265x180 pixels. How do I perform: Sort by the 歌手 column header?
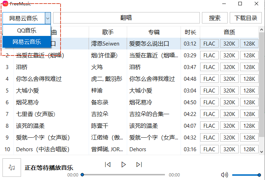(x=108, y=32)
